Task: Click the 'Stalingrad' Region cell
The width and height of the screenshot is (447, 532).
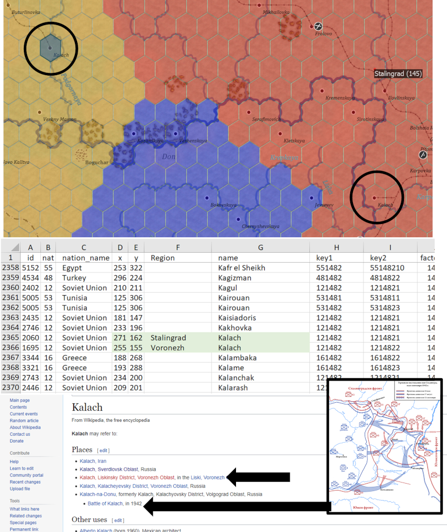Action: click(x=178, y=338)
